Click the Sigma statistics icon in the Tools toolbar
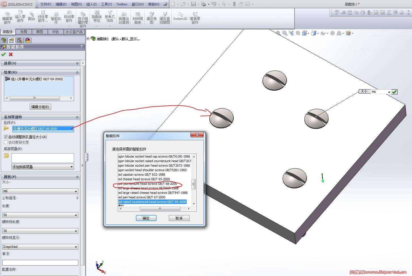 [x=389, y=12]
